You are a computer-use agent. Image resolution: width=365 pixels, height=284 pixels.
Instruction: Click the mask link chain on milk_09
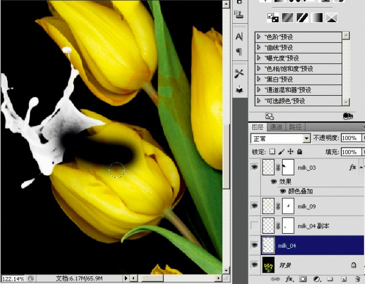278,206
